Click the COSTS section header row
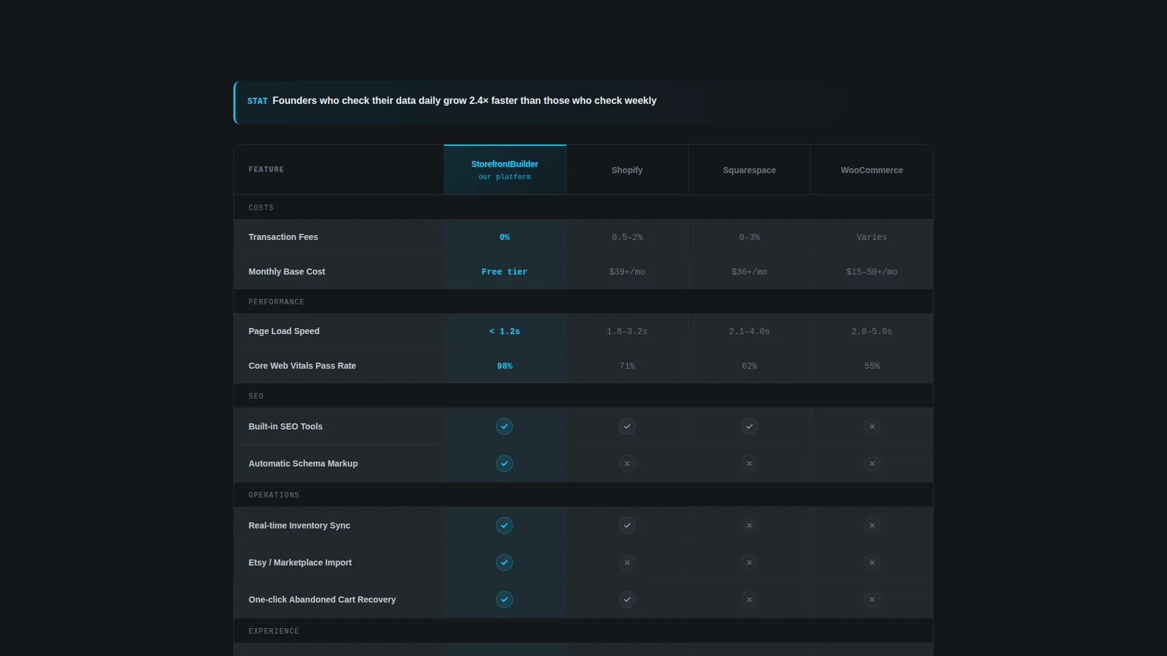The height and width of the screenshot is (656, 1167). 583,207
